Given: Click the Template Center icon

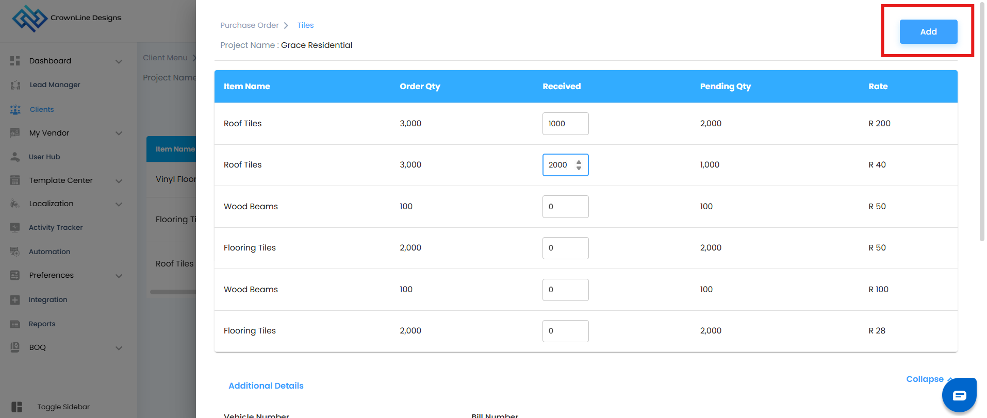Looking at the screenshot, I should click(x=15, y=180).
